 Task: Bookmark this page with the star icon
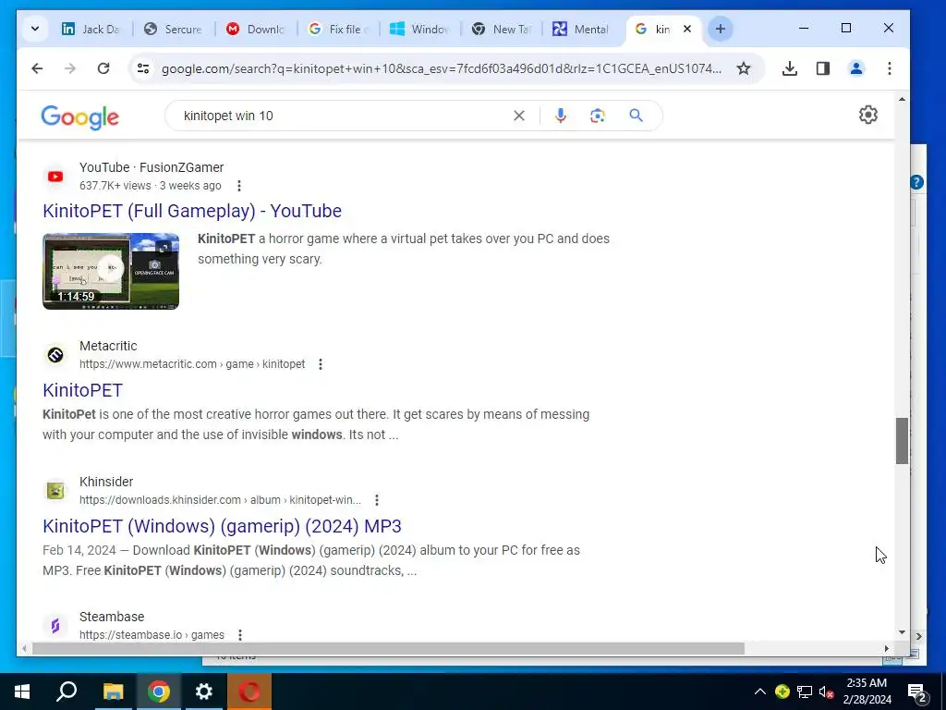point(744,68)
